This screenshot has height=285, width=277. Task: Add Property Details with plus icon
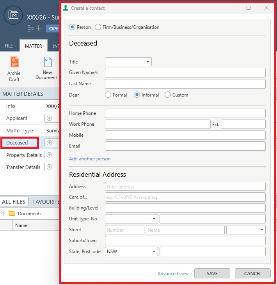[49, 155]
